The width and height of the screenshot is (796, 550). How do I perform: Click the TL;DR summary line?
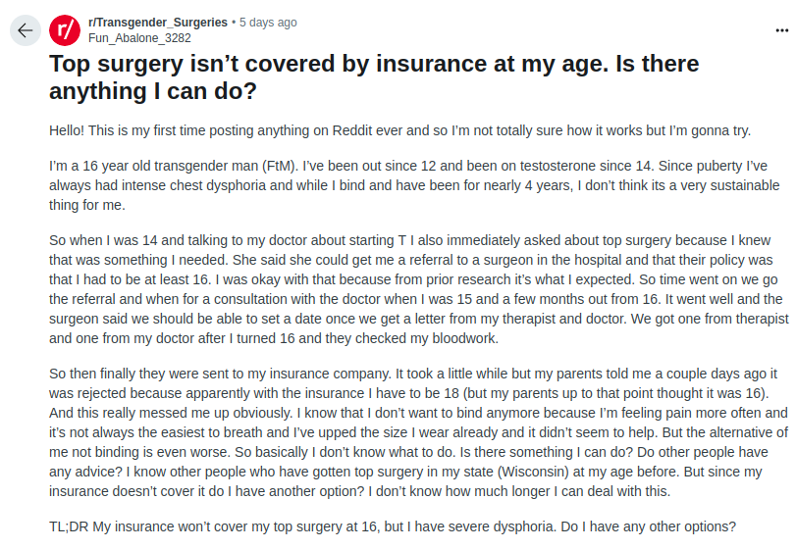[x=393, y=526]
